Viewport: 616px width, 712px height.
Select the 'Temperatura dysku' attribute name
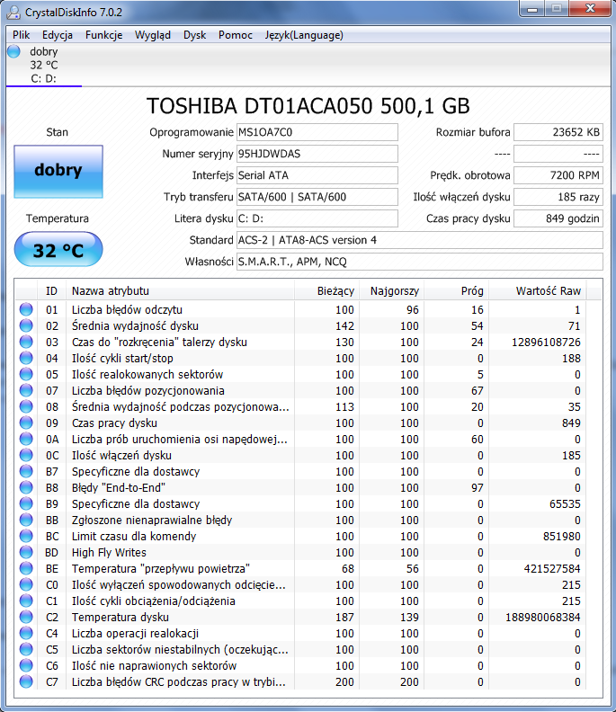(x=121, y=617)
